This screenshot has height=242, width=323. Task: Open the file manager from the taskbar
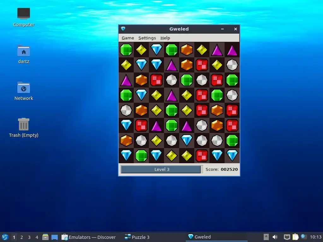click(45, 237)
